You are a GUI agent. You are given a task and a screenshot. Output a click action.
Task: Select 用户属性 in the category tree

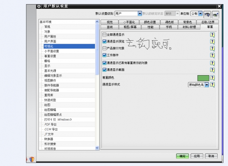[x=50, y=36]
